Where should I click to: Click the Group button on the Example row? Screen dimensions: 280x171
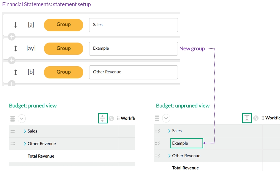[x=63, y=49]
